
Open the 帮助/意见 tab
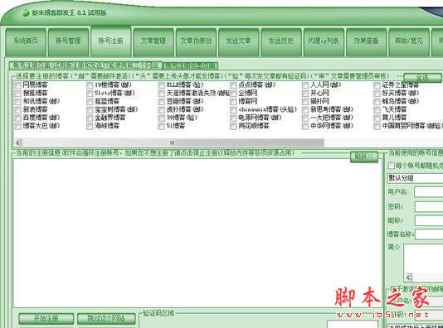[x=409, y=41]
